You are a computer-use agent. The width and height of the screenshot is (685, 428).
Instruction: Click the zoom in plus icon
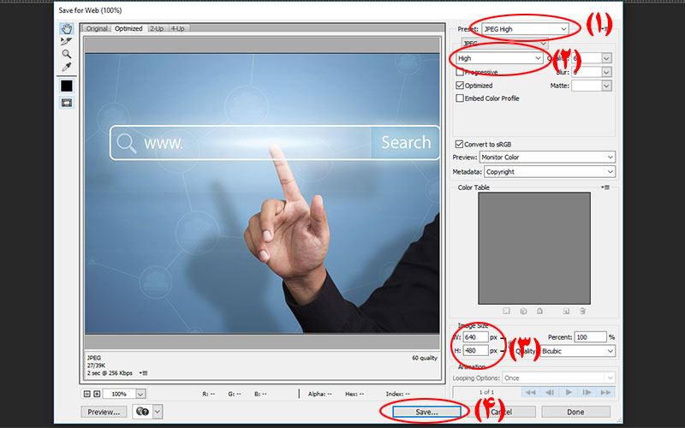97,394
